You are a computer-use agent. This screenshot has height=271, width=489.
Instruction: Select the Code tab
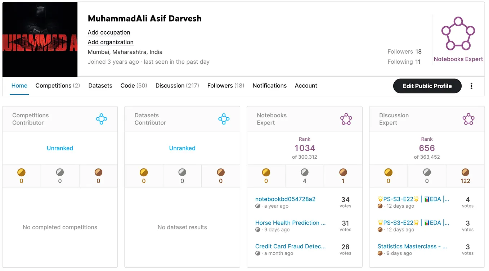(x=134, y=86)
